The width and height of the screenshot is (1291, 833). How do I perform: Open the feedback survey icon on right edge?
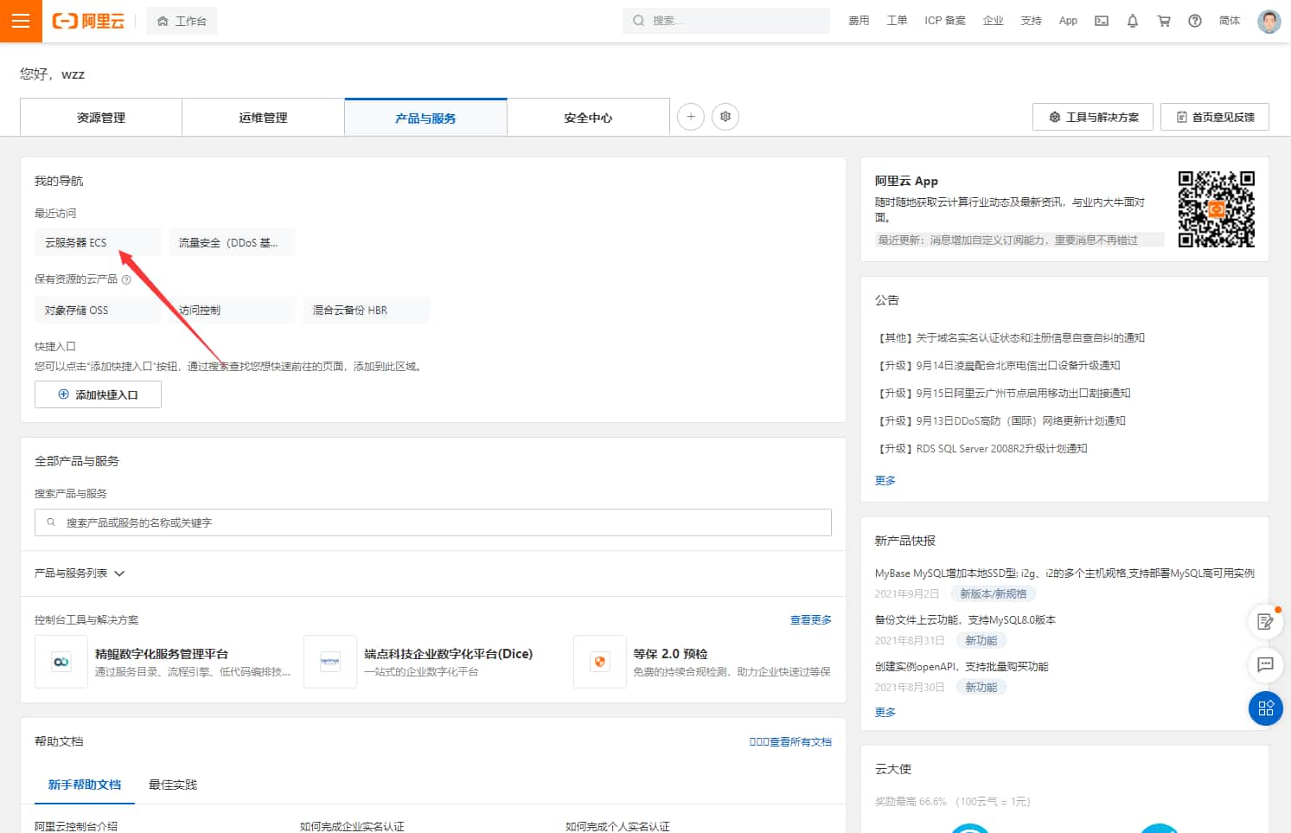click(x=1265, y=621)
